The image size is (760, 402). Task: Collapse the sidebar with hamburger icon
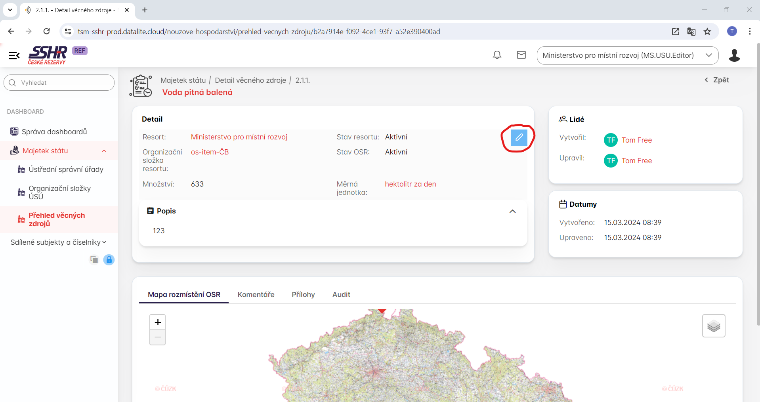click(14, 55)
